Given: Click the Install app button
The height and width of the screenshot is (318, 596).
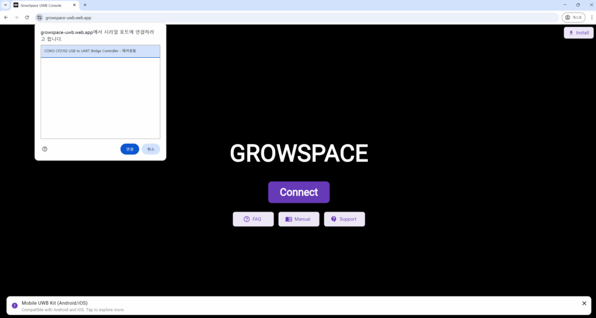Looking at the screenshot, I should click(579, 33).
